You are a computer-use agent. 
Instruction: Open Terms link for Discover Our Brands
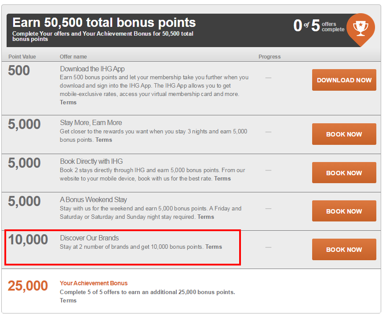tap(214, 247)
